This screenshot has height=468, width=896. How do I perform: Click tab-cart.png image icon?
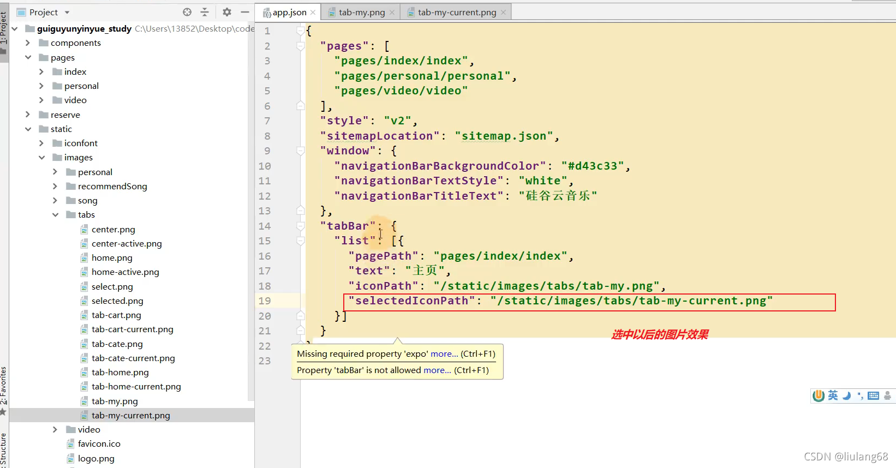84,315
